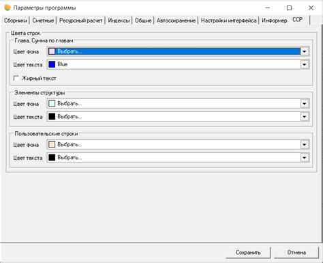Click the black Элементы структуры text swatch
Viewport: 323px width, 263px height.
[52, 117]
